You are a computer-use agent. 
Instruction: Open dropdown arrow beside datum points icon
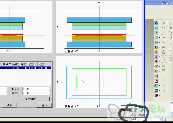(167, 23)
